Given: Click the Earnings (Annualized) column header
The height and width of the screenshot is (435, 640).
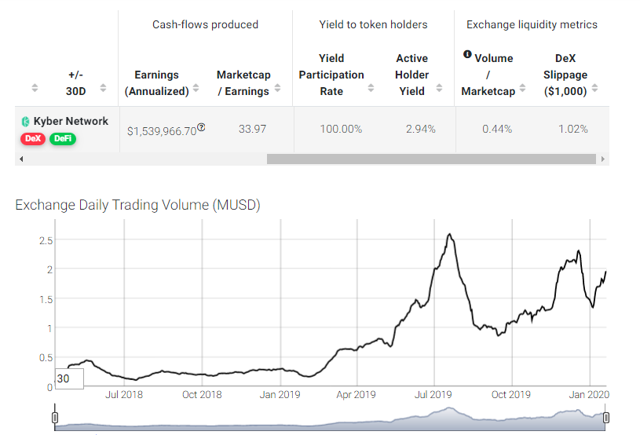Looking at the screenshot, I should [x=157, y=82].
